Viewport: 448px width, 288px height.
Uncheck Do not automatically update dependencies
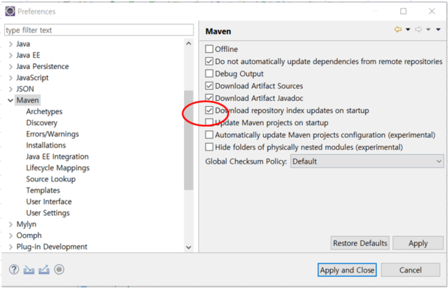click(209, 61)
